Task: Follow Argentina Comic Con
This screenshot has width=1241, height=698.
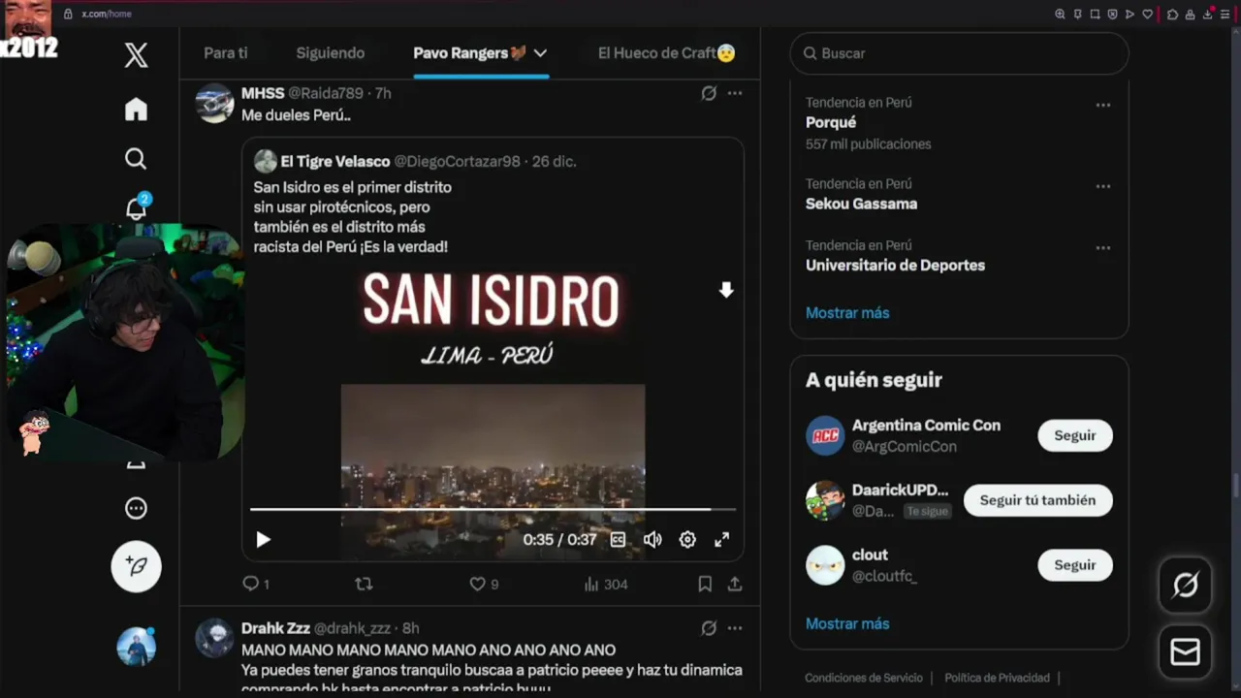Action: (1075, 435)
